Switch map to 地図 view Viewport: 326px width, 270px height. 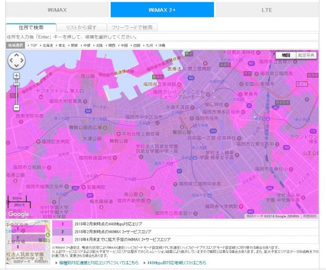286,55
